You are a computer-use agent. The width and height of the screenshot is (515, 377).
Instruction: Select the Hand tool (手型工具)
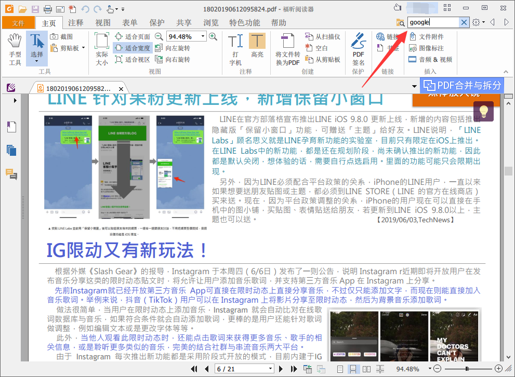(x=15, y=49)
